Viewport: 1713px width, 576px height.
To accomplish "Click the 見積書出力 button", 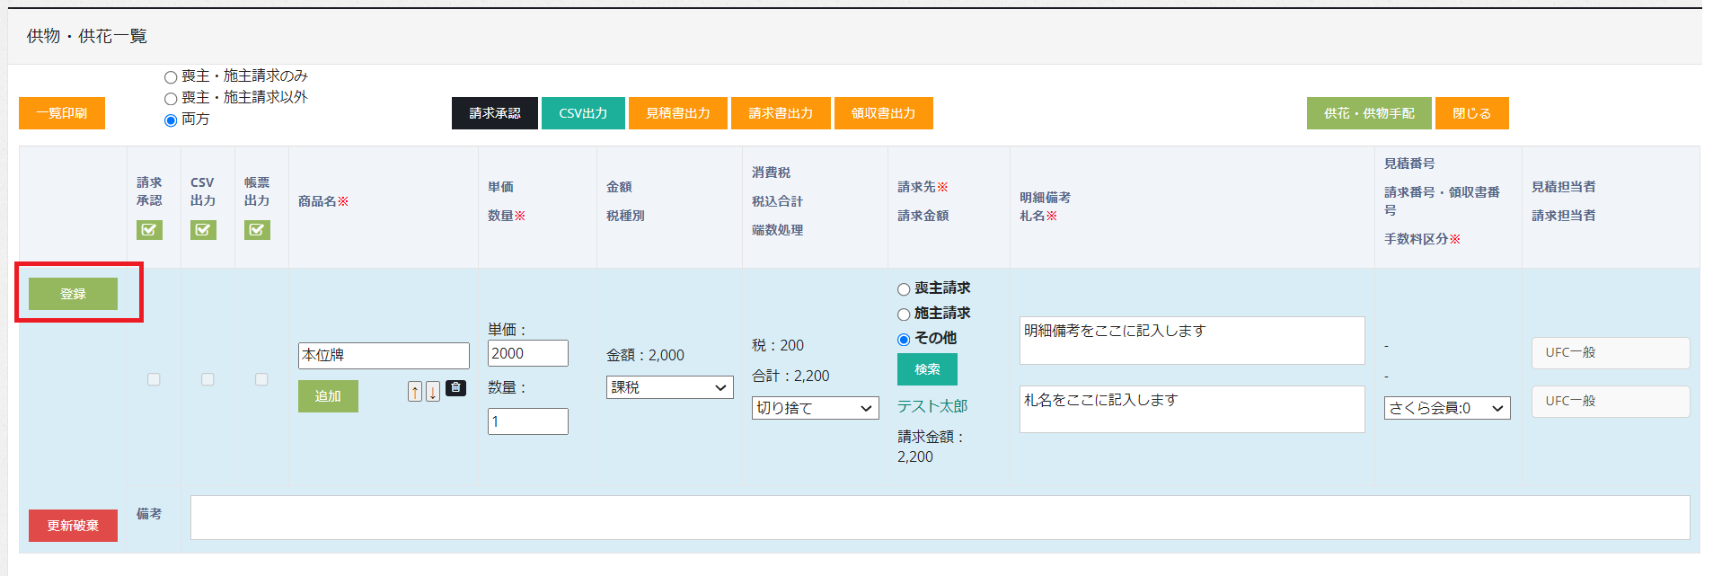I will 677,113.
